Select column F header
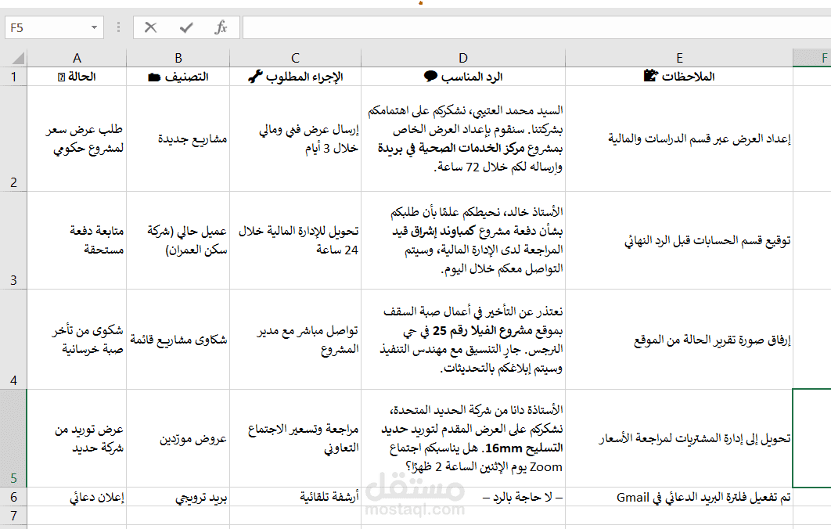Image resolution: width=831 pixels, height=529 pixels. click(812, 58)
